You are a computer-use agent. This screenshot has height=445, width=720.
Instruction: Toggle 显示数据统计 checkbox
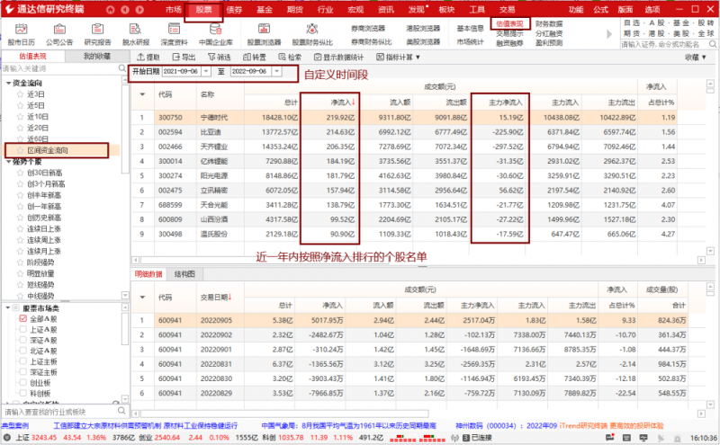pos(318,58)
